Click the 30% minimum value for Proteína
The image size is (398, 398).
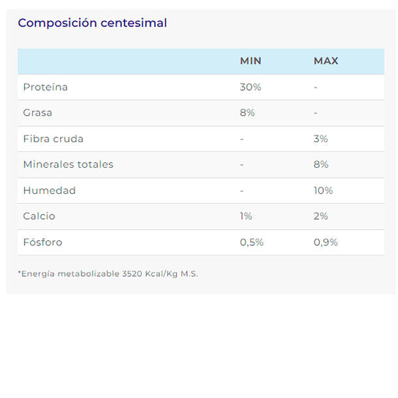pos(251,87)
